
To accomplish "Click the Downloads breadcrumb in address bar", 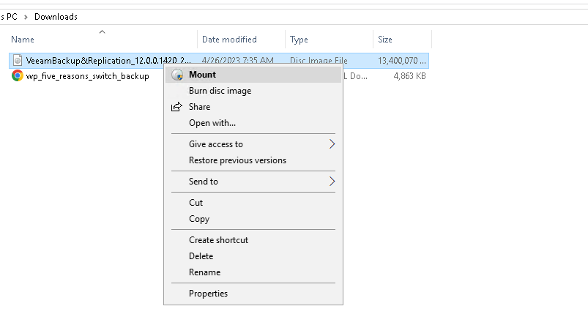I will click(56, 17).
